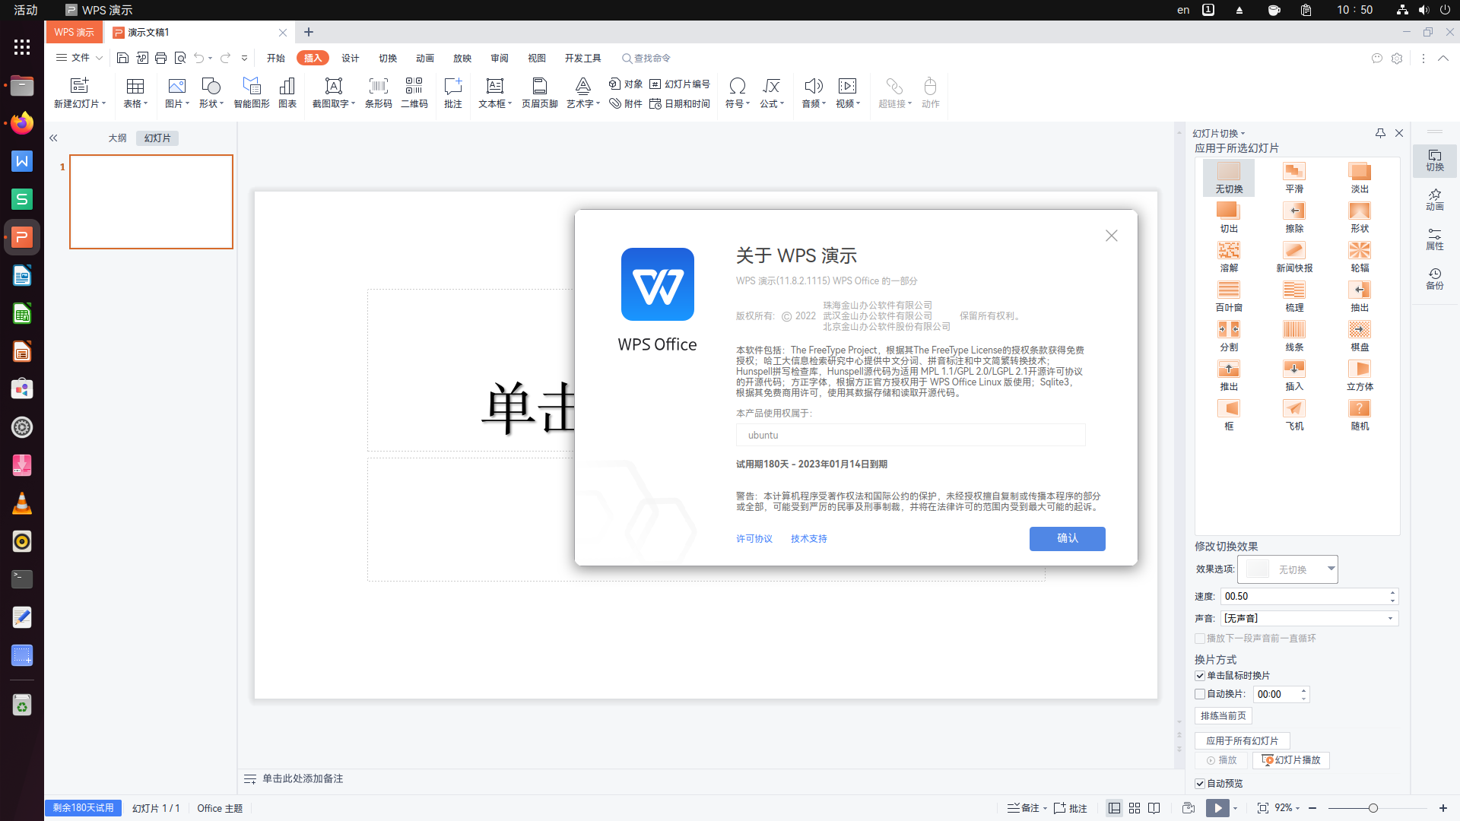Open the trash in the dock
Screen dimensions: 1460x821
pos(22,705)
